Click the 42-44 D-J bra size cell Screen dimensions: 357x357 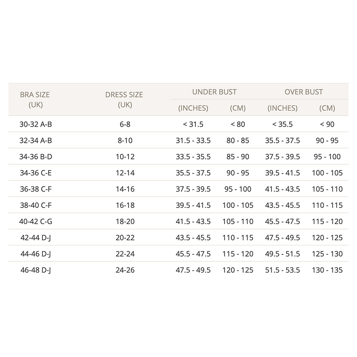(x=36, y=238)
